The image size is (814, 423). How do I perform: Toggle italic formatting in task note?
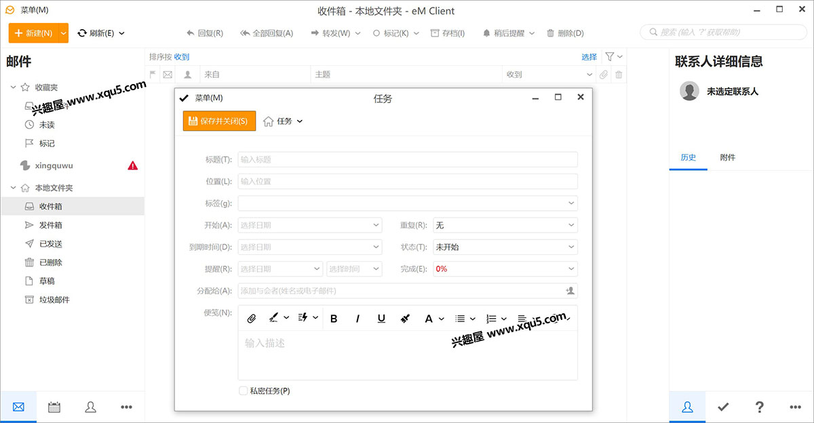(357, 319)
